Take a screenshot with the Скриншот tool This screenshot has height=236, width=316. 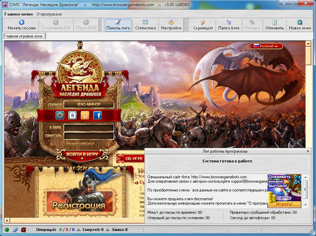(x=203, y=25)
